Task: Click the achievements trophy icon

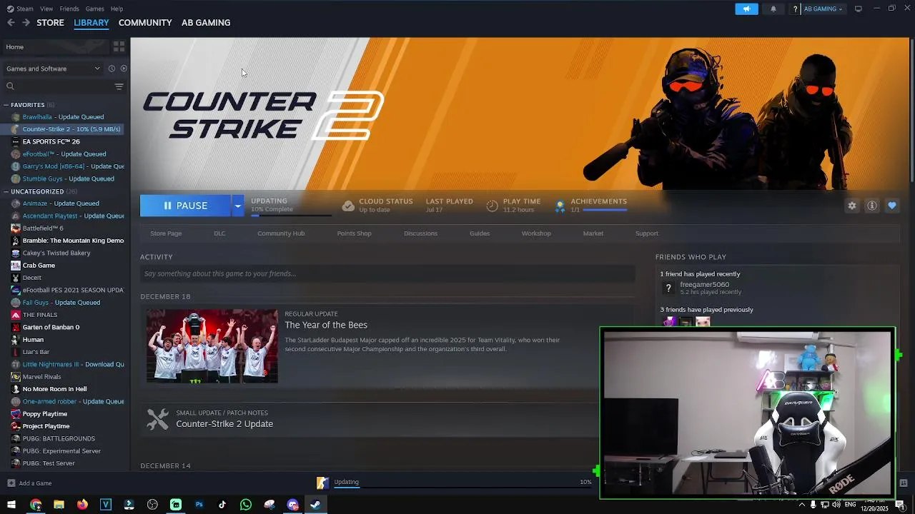Action: (560, 206)
